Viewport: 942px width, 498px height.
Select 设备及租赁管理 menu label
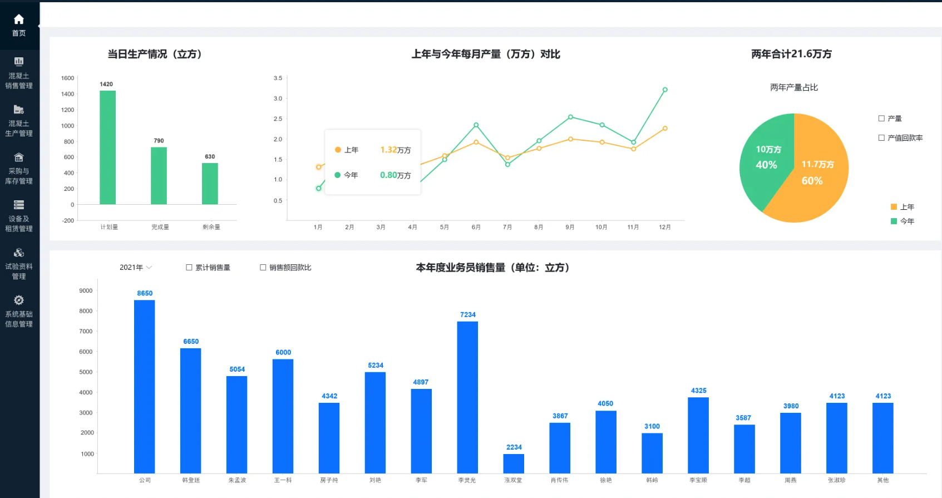click(19, 224)
